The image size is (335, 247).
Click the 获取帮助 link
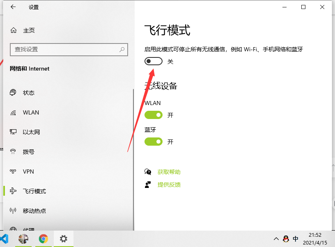pos(169,172)
